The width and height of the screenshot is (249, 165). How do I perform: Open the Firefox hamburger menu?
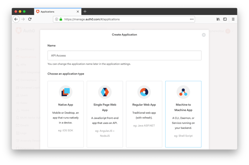point(233,19)
